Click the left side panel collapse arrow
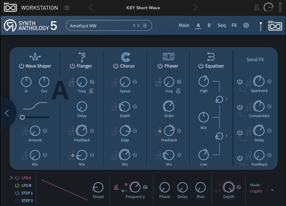Image resolution: width=286 pixels, height=206 pixels. pyautogui.click(x=7, y=113)
